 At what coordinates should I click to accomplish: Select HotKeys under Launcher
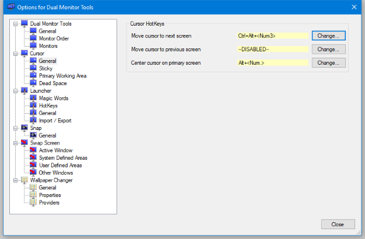tap(48, 106)
